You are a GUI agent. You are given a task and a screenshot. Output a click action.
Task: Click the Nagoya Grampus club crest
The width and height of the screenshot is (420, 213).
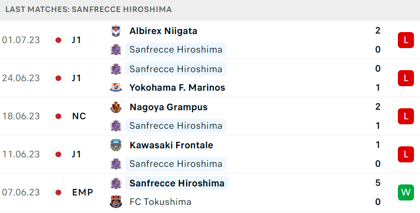[x=116, y=107]
